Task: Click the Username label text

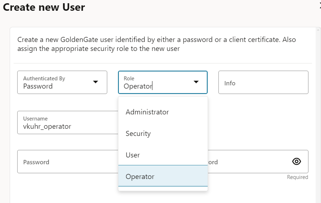Action: (35, 118)
